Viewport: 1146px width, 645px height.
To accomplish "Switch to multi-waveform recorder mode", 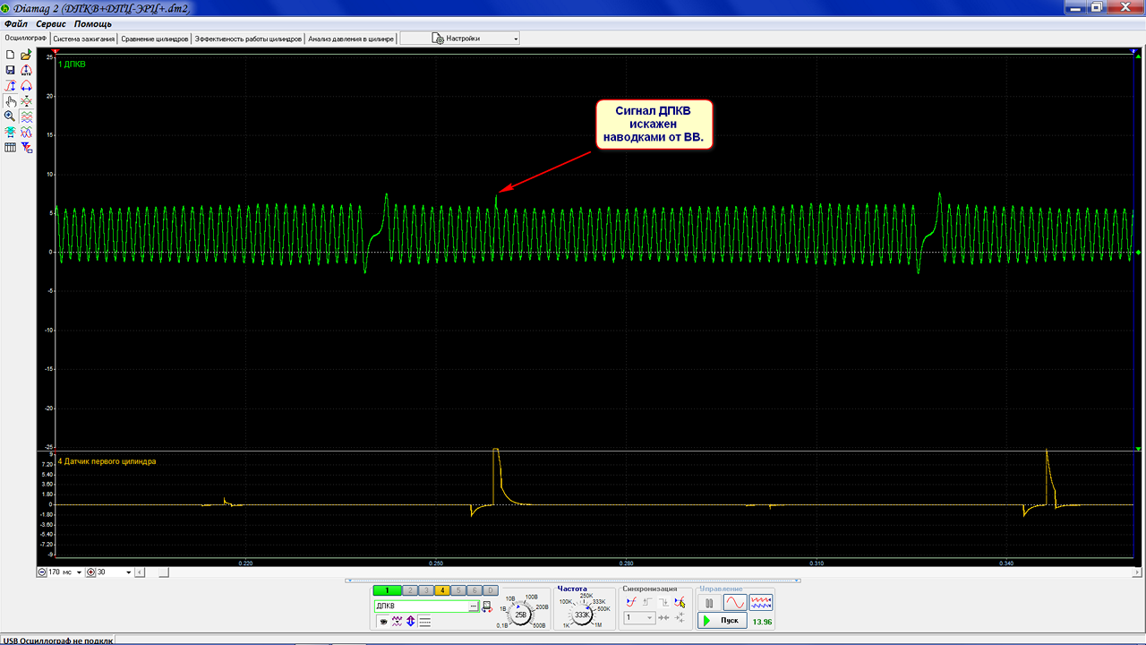I will tap(761, 602).
